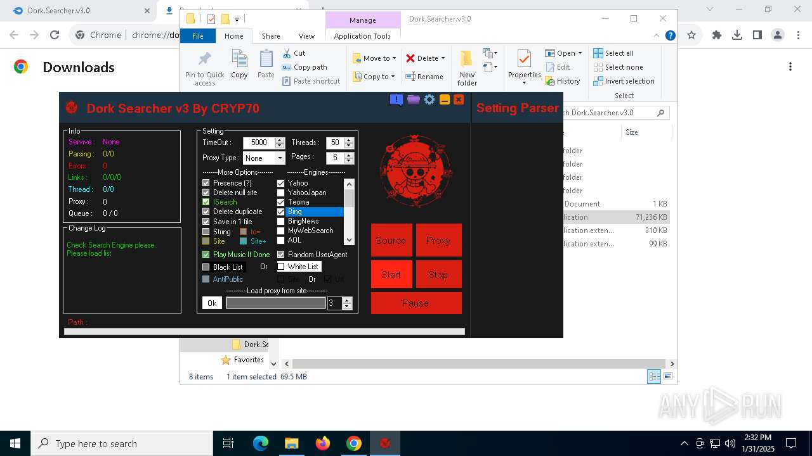Open File tab in Explorer
This screenshot has width=812, height=456.
tap(198, 36)
